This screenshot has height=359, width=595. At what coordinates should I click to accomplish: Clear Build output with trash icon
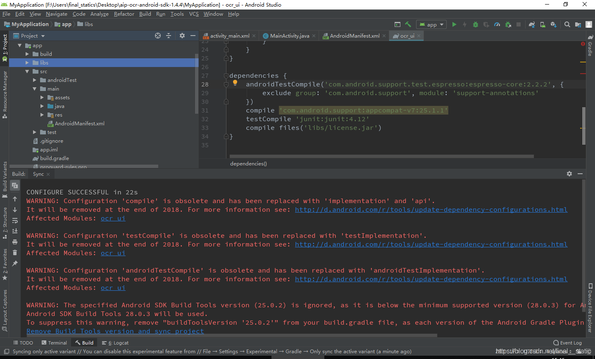(x=15, y=253)
